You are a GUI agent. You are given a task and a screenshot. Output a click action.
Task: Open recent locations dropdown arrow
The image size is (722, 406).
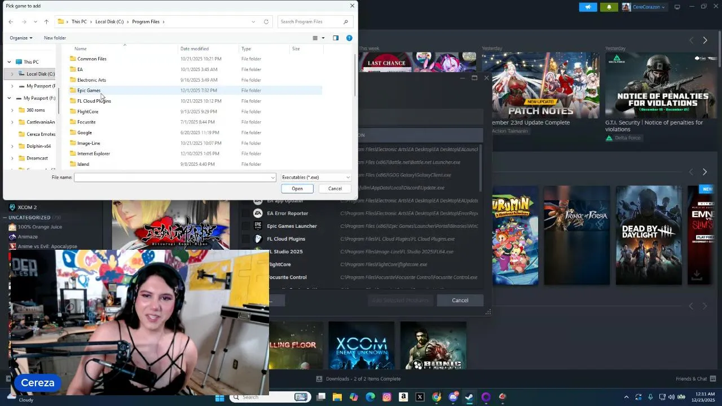tap(35, 21)
